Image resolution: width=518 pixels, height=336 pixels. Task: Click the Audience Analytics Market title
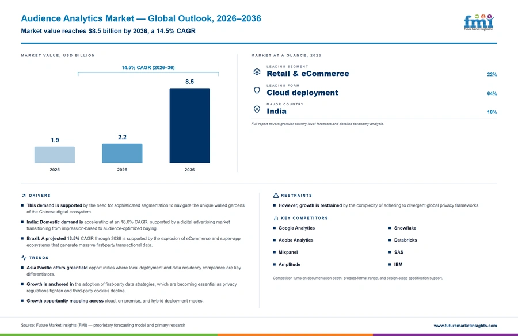pos(141,18)
